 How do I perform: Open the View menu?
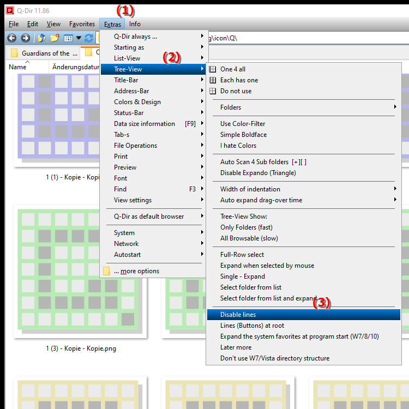[x=53, y=24]
